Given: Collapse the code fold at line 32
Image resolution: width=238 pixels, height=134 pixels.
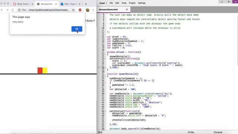Looking at the screenshot, I should 105,76.
